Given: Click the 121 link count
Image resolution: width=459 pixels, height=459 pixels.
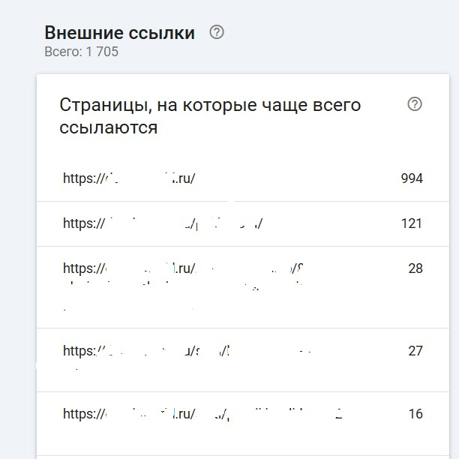Looking at the screenshot, I should [412, 223].
